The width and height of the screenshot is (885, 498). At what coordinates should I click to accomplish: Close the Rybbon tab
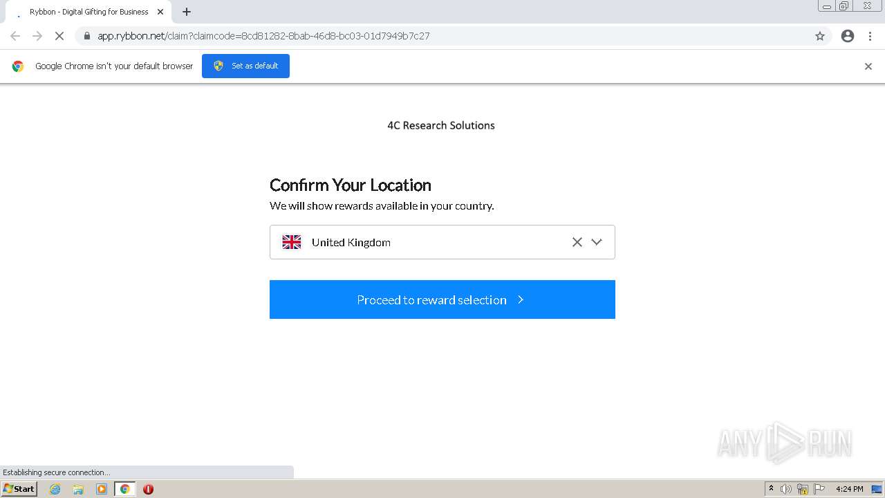point(160,12)
